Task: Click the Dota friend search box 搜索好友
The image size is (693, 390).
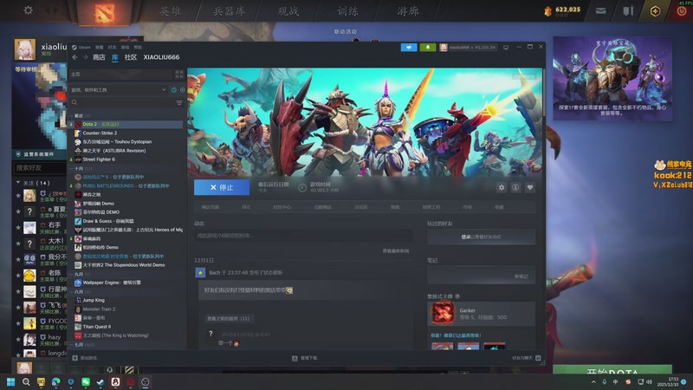Action: tap(40, 167)
